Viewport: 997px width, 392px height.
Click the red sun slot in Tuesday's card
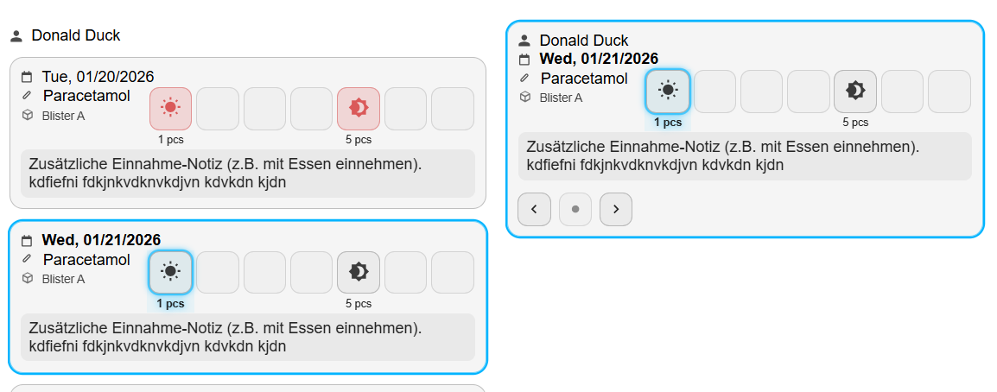point(170,109)
